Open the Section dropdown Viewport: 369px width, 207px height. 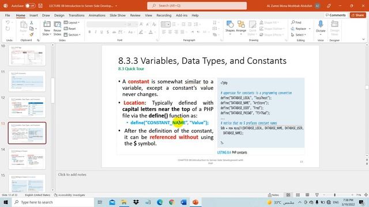point(72,34)
